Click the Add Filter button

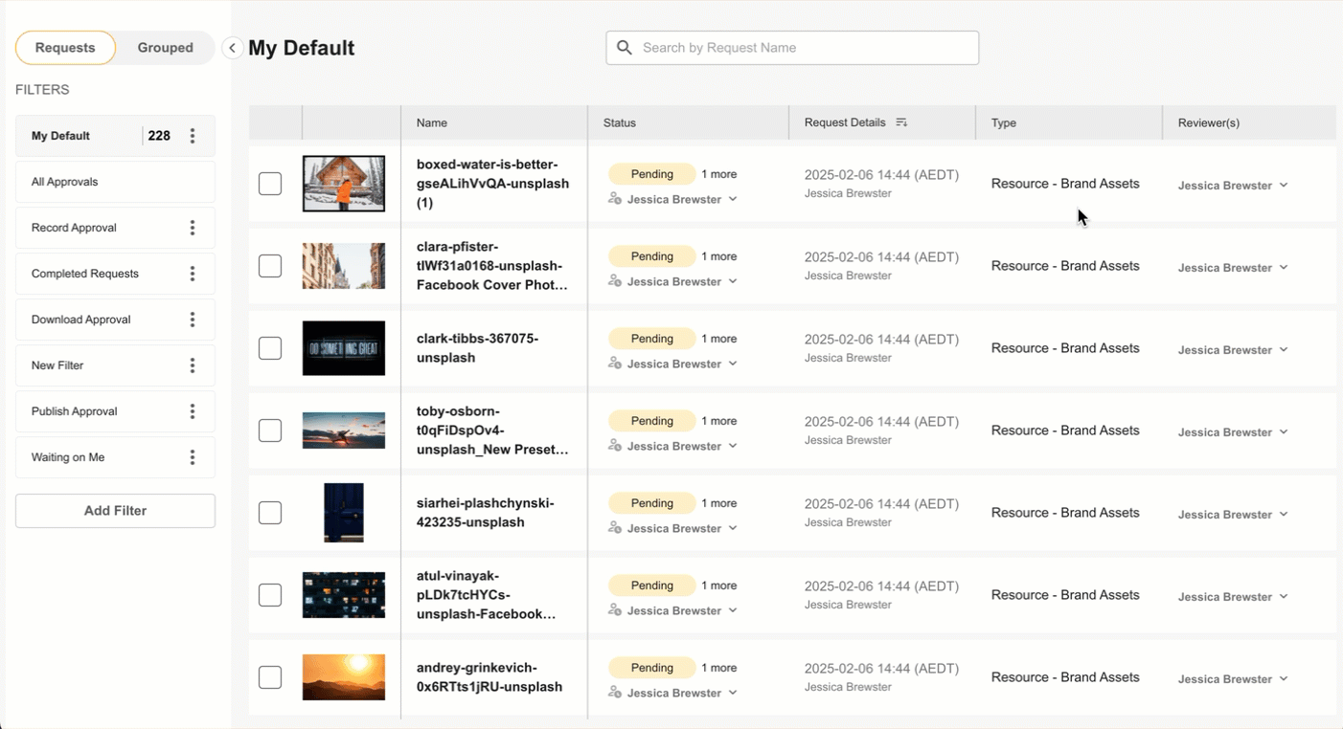click(x=115, y=511)
